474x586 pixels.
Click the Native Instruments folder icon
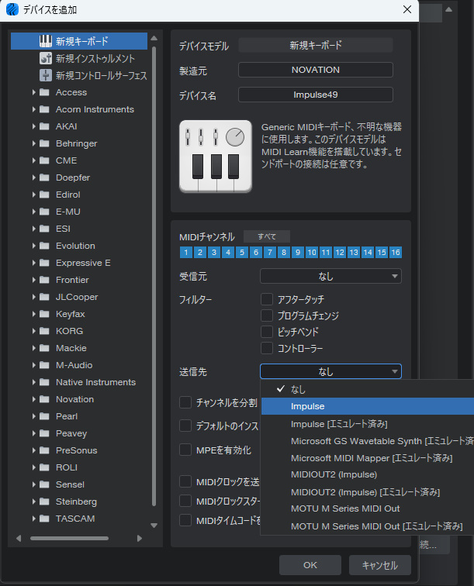click(x=45, y=382)
